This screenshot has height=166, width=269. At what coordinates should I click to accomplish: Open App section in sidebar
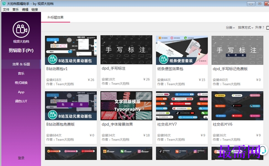(21, 92)
